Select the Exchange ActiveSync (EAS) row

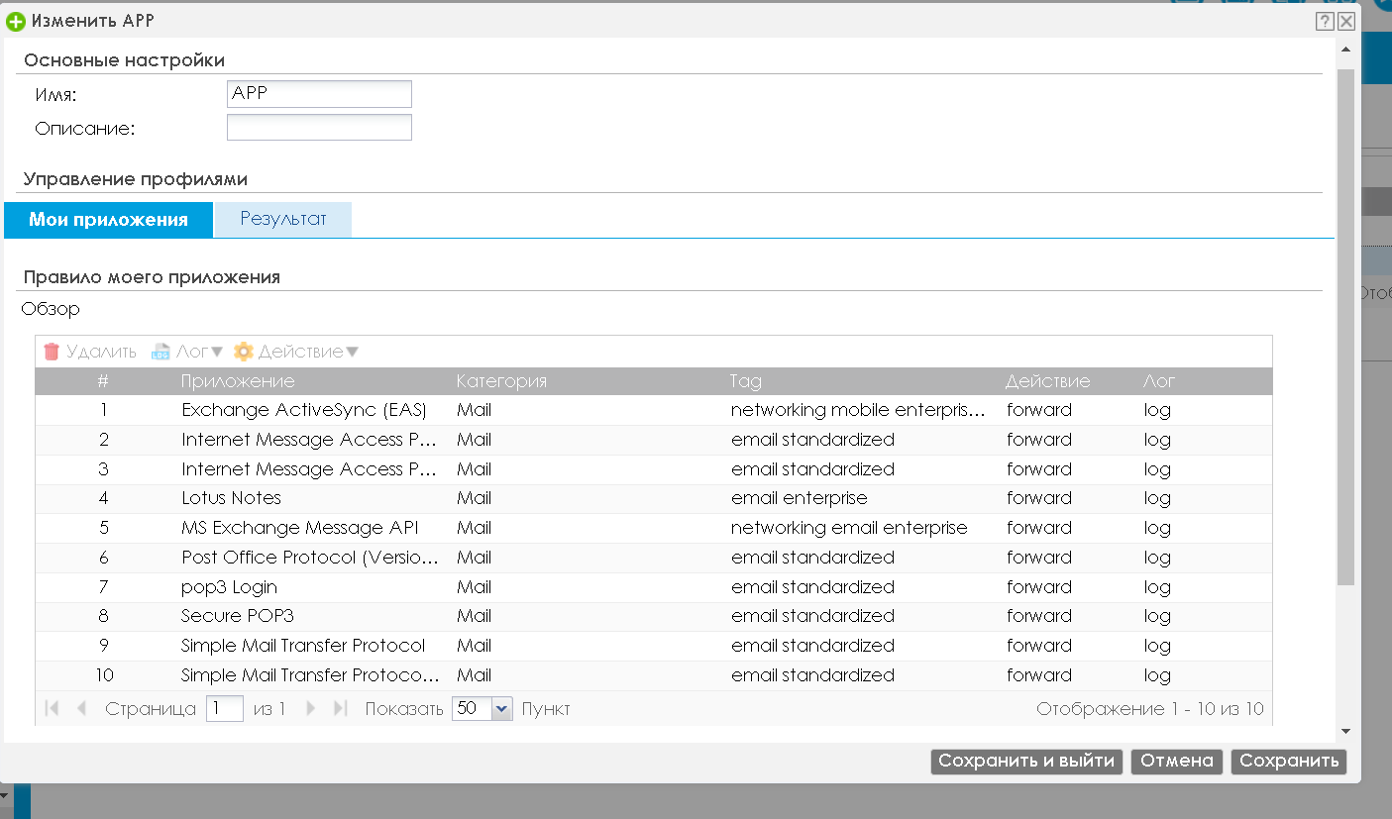654,410
